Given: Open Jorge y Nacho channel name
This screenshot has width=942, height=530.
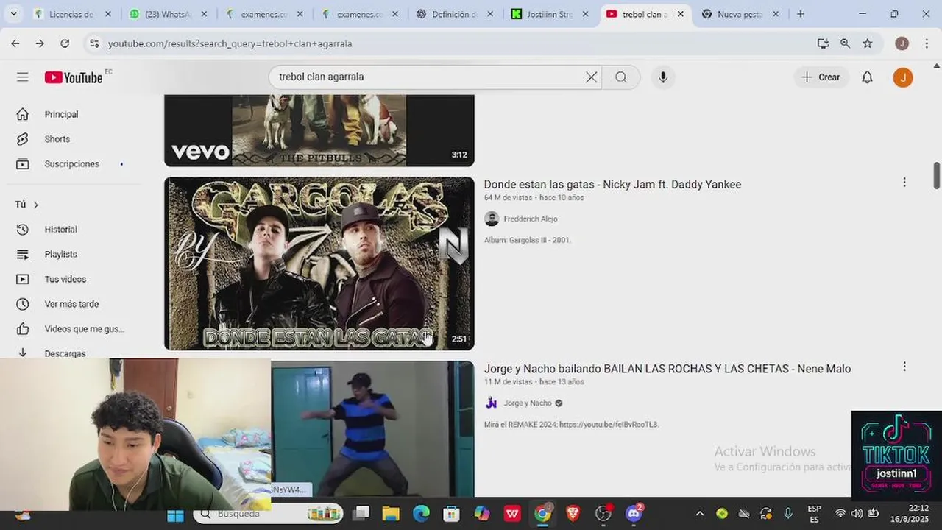Looking at the screenshot, I should click(527, 403).
